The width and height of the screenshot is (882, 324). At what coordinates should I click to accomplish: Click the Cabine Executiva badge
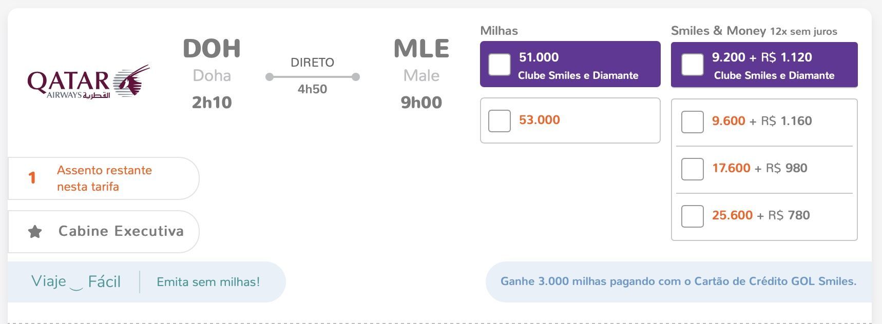click(103, 231)
